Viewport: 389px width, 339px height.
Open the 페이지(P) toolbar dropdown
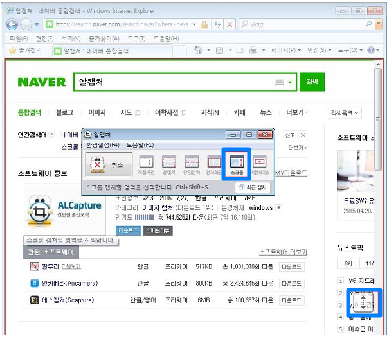click(286, 50)
